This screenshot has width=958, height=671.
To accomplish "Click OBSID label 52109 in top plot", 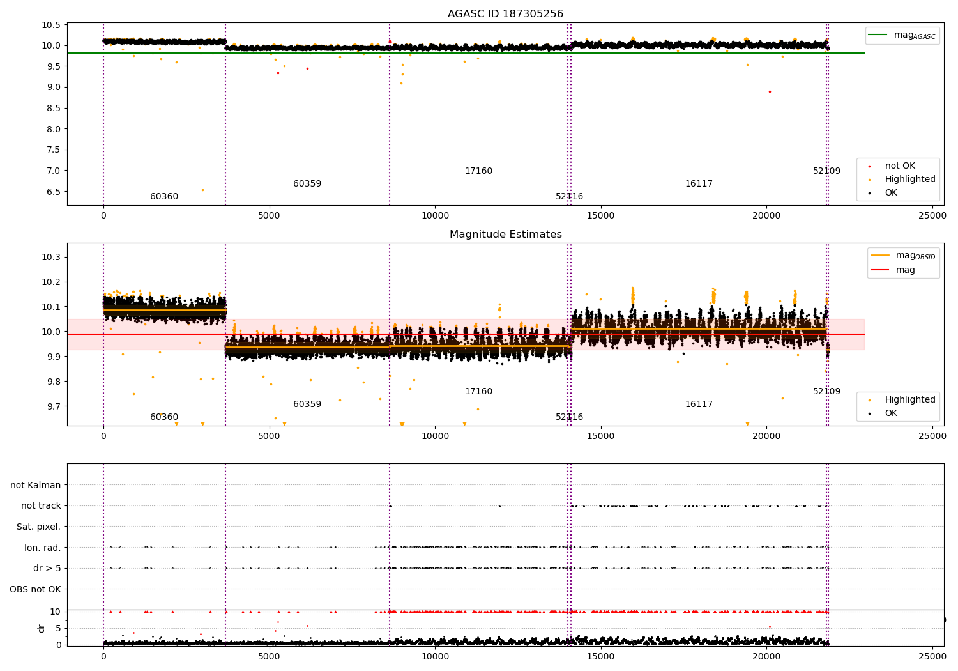I will click(x=826, y=171).
